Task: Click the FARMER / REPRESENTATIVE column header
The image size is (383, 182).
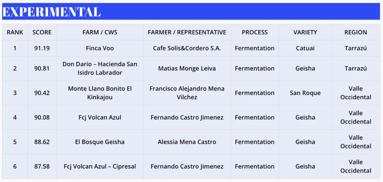Action: tap(187, 32)
